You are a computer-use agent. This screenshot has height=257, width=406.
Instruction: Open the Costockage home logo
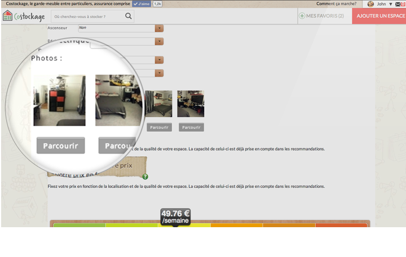(24, 16)
